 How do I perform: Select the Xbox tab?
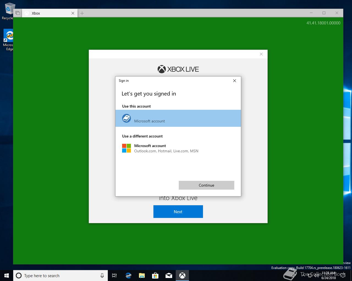tap(50, 13)
